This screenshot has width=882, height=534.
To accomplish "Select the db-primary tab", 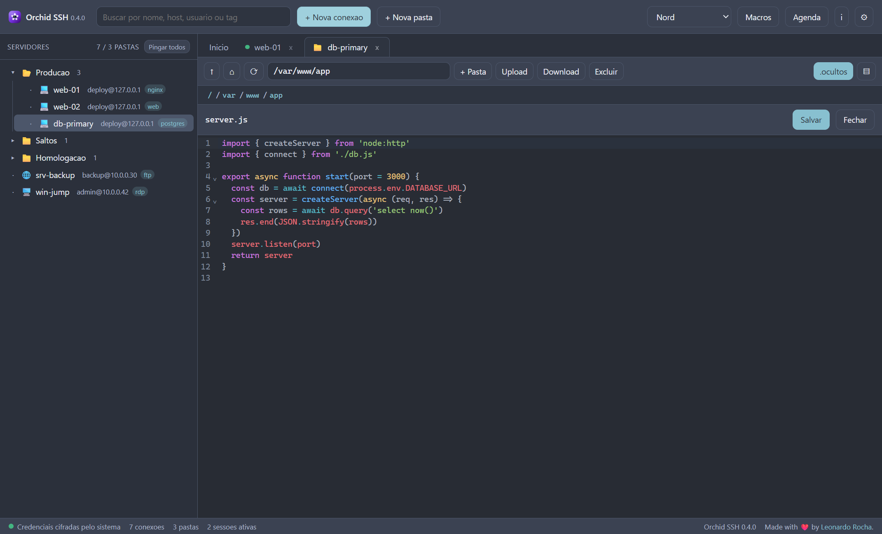I will (347, 48).
